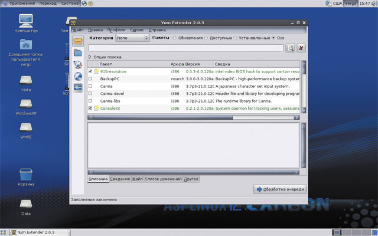Check the Canna-devel package checkbox
Image resolution: width=378 pixels, height=236 pixels.
(90, 93)
